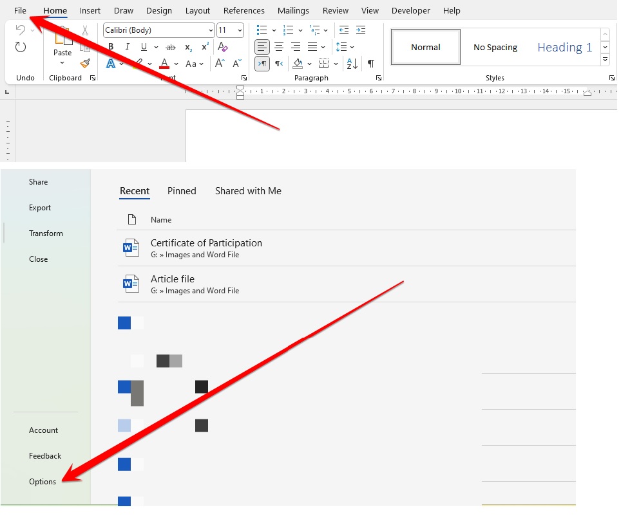621x521 pixels.
Task: Apply red font color A icon
Action: [x=164, y=63]
